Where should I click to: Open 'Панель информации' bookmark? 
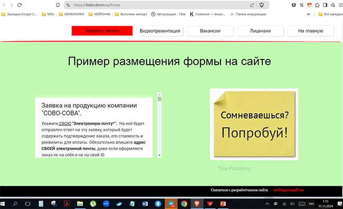[x=248, y=14]
